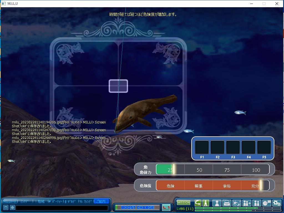Image resolution: width=284 pixels, height=213 pixels.
Task: Select the ご案内 chat tab
Action: tap(101, 201)
